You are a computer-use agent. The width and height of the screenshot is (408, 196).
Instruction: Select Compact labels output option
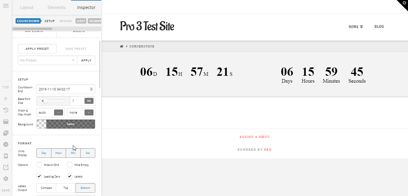46,188
